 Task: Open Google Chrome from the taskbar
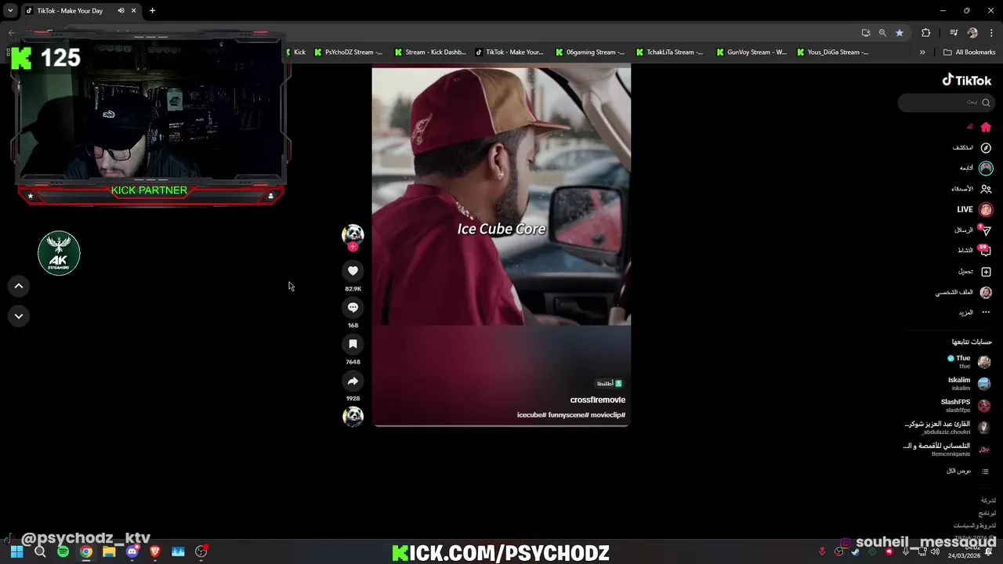point(86,551)
